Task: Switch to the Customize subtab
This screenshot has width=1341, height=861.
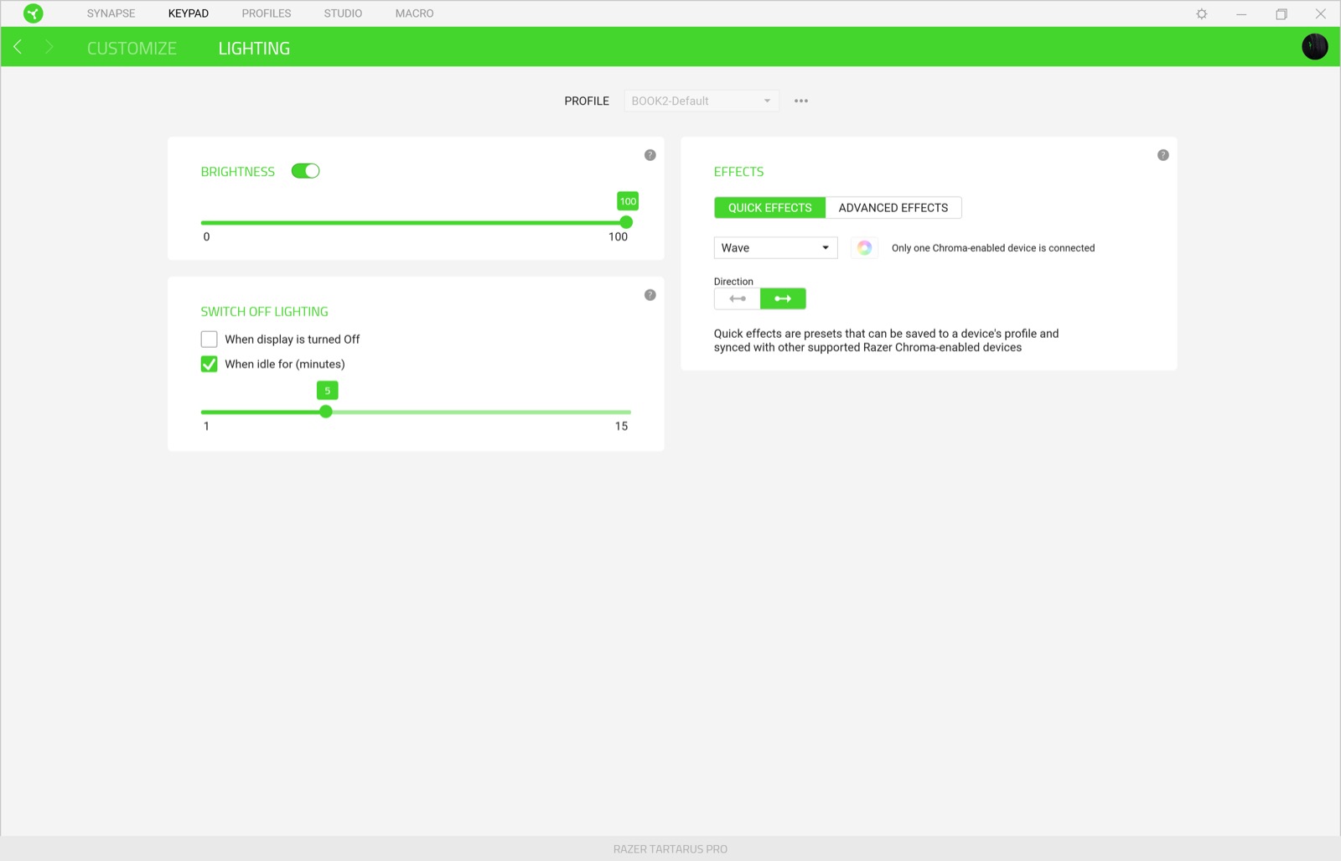Action: tap(132, 49)
